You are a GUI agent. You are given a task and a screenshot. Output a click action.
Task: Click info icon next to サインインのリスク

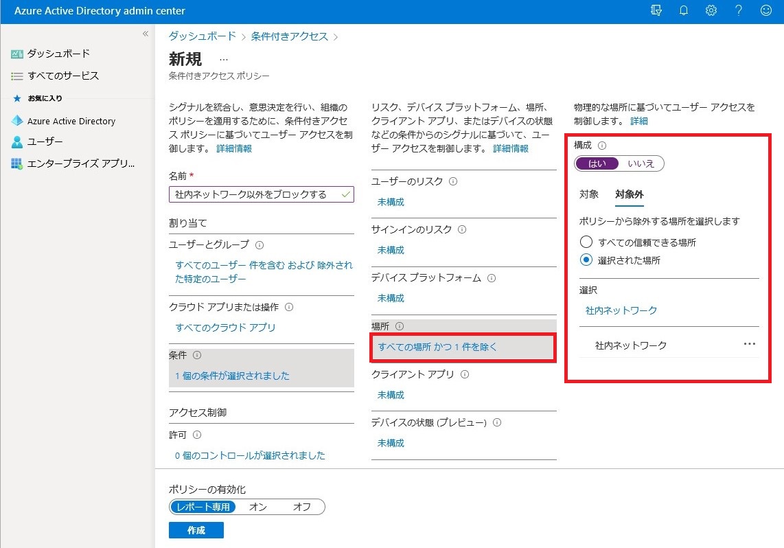click(462, 229)
